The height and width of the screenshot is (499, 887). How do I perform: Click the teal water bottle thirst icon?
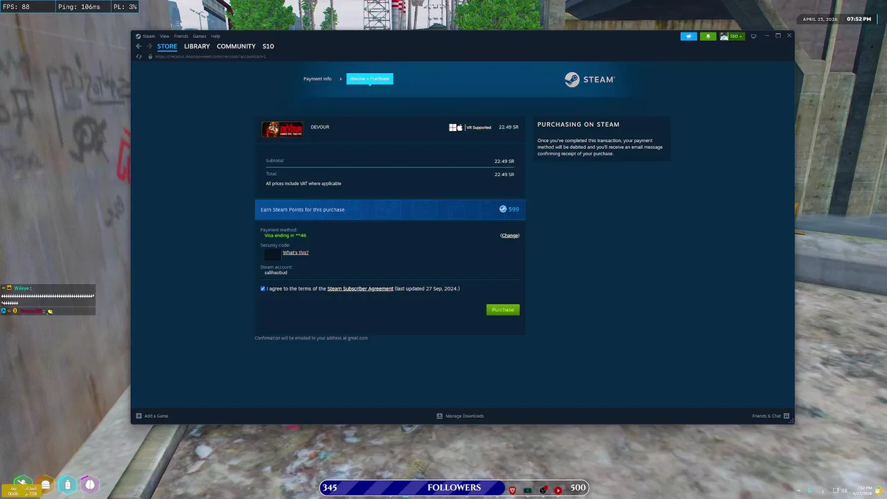pos(67,485)
